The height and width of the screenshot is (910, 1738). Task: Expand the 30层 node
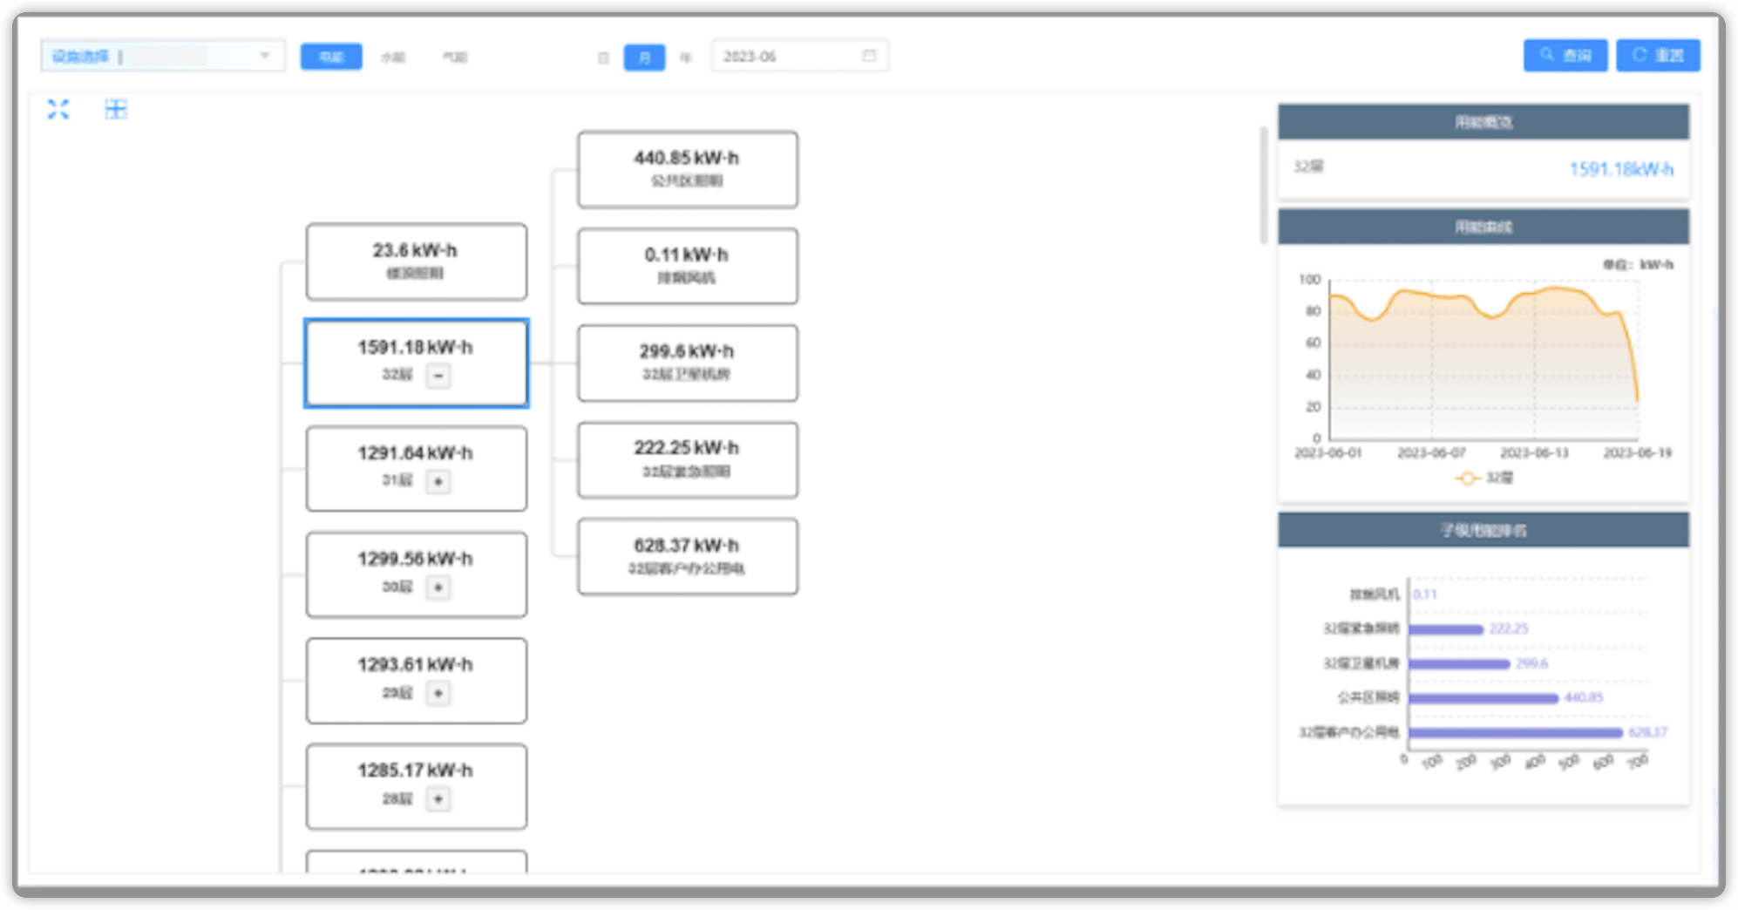coord(438,587)
